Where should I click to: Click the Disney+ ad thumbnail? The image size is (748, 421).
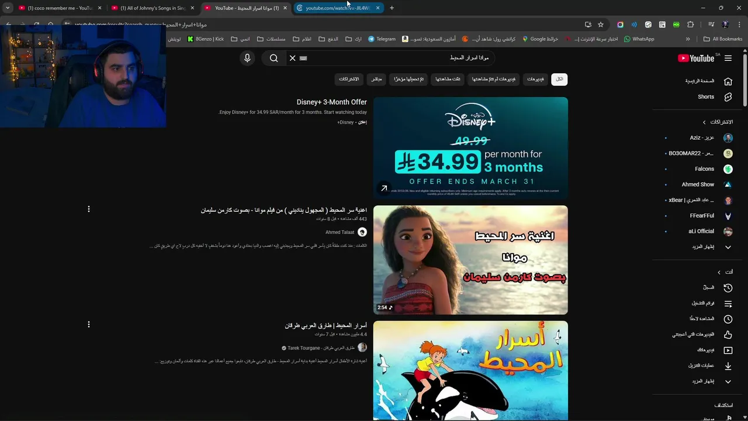(x=470, y=148)
